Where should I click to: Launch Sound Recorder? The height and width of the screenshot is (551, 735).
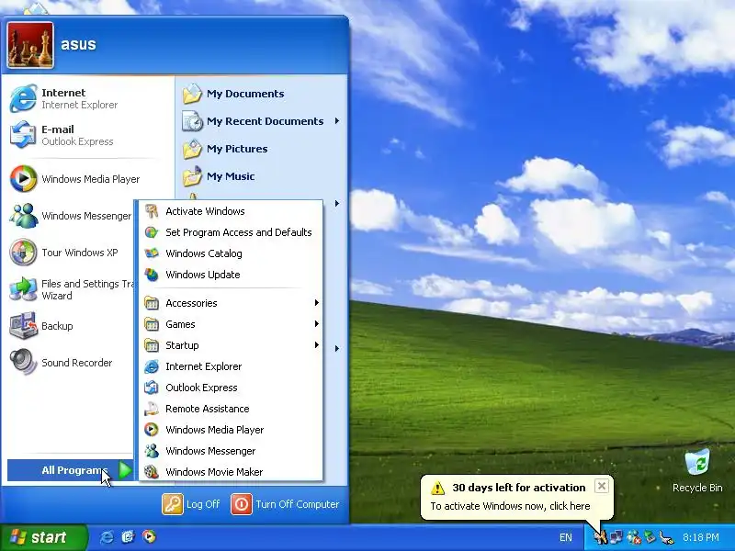click(x=71, y=363)
